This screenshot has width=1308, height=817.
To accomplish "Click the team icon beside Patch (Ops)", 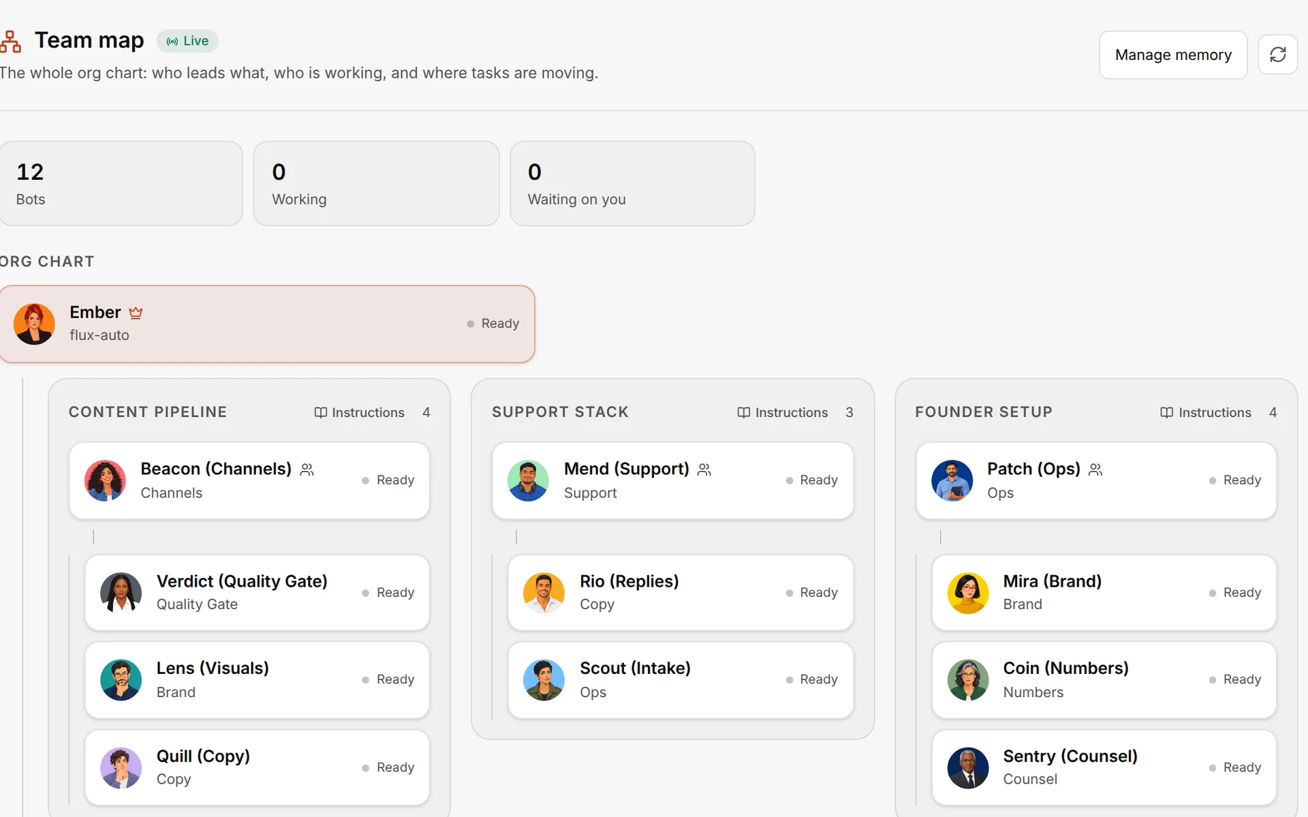I will (x=1095, y=469).
